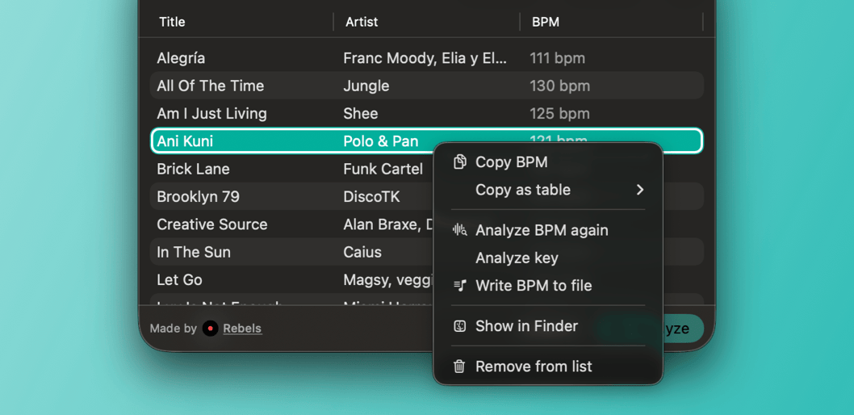
Task: Sort by the BPM column header
Action: click(546, 22)
